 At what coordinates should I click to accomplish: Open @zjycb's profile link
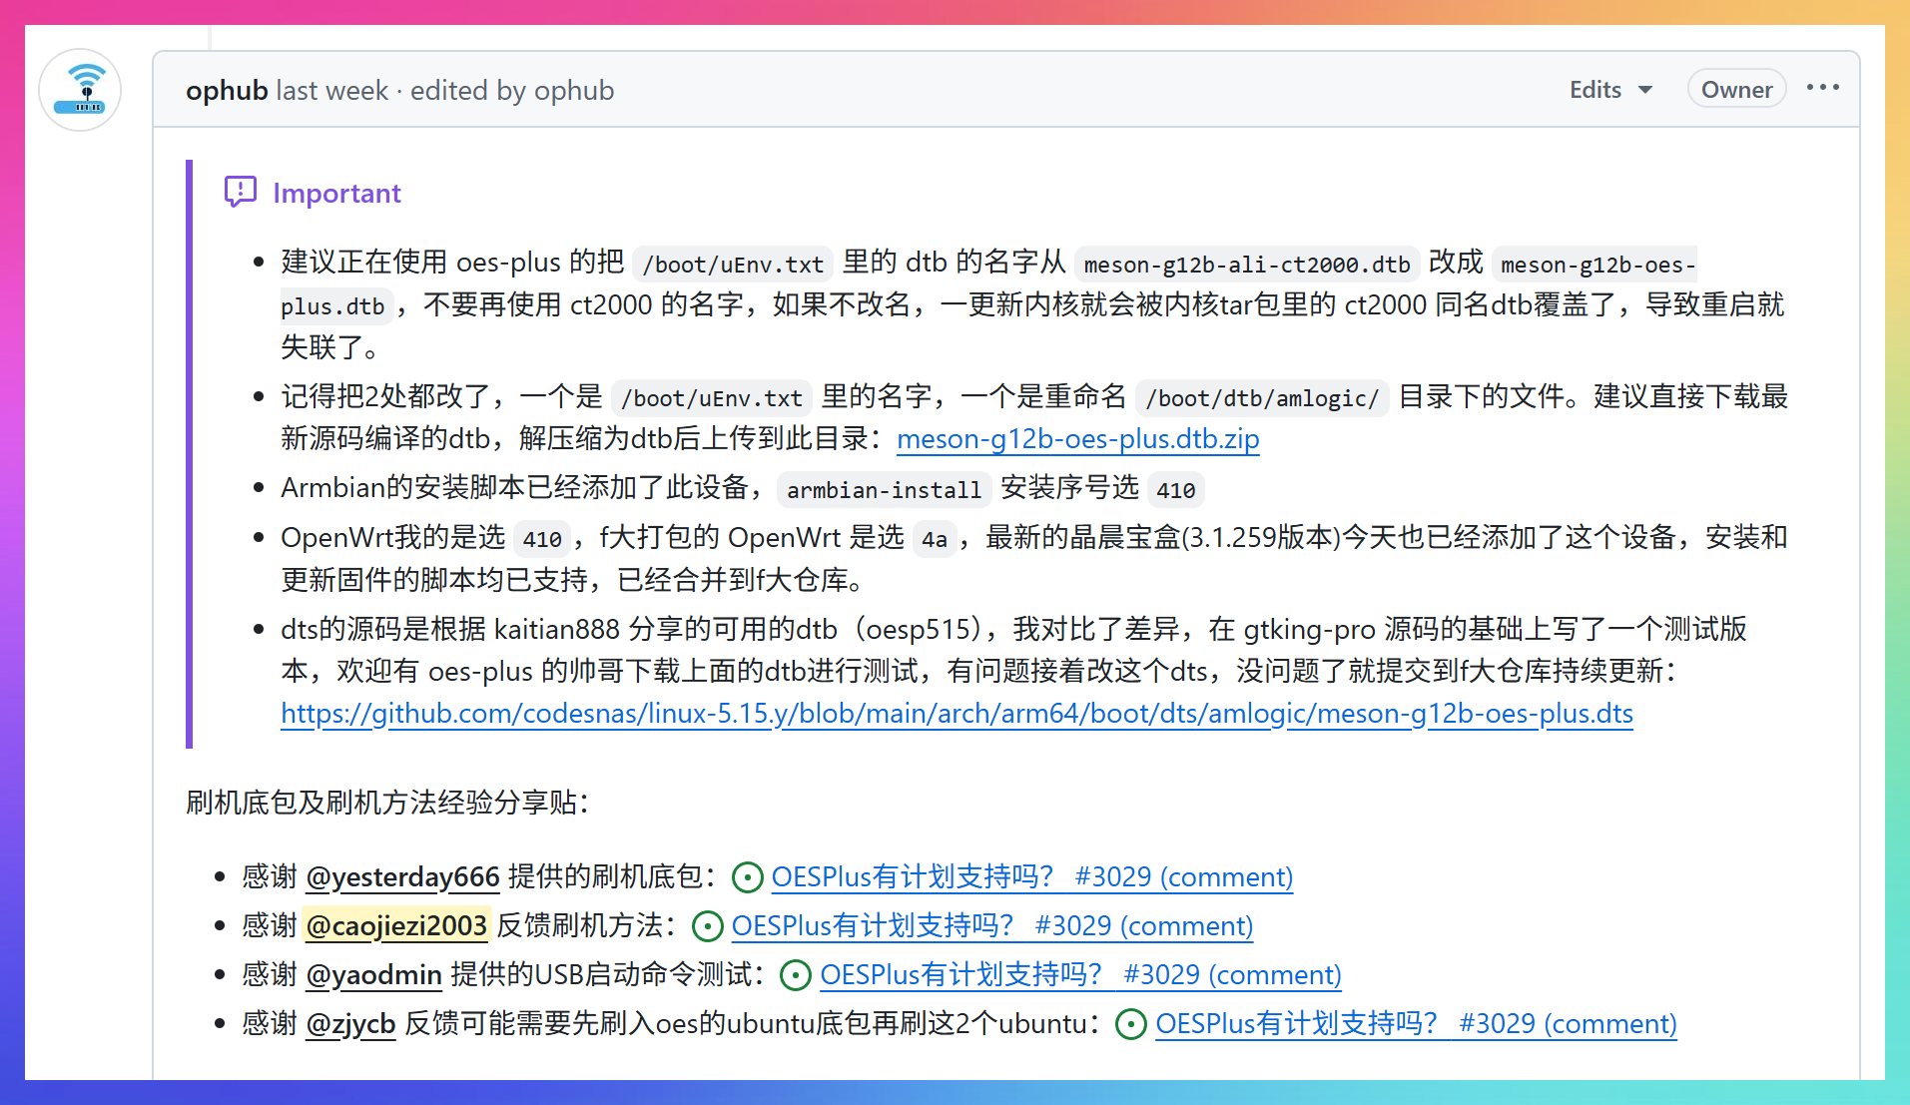click(x=349, y=1023)
